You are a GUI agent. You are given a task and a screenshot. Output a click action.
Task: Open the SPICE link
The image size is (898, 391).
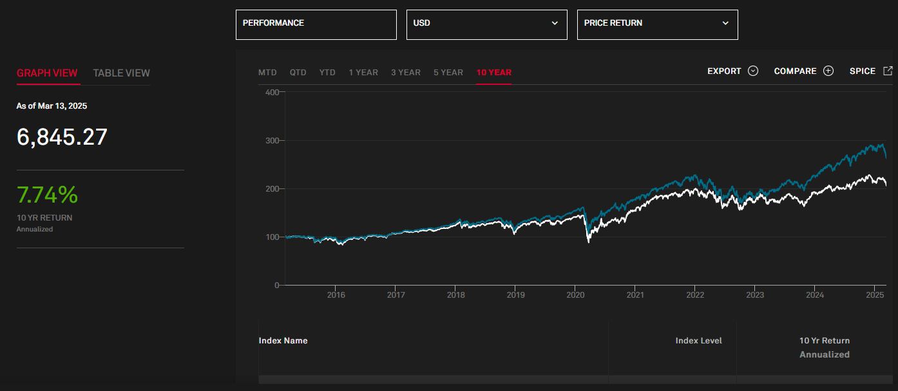(863, 71)
